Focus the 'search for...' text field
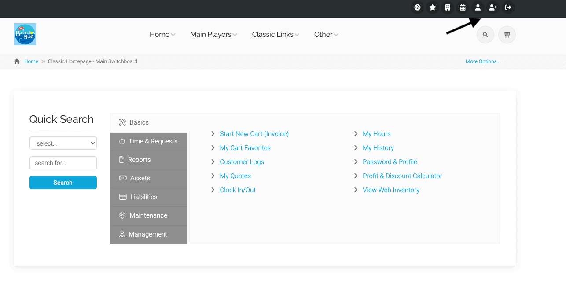The height and width of the screenshot is (287, 566). [x=63, y=163]
